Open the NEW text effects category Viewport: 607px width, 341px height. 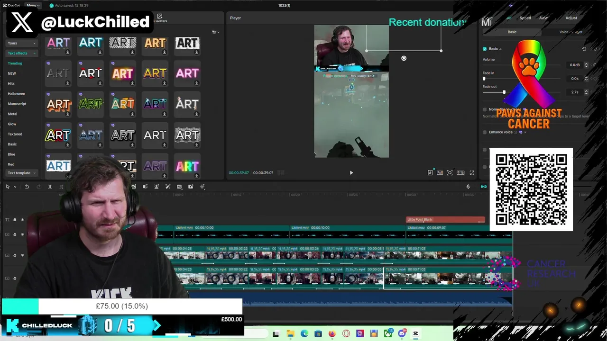12,73
